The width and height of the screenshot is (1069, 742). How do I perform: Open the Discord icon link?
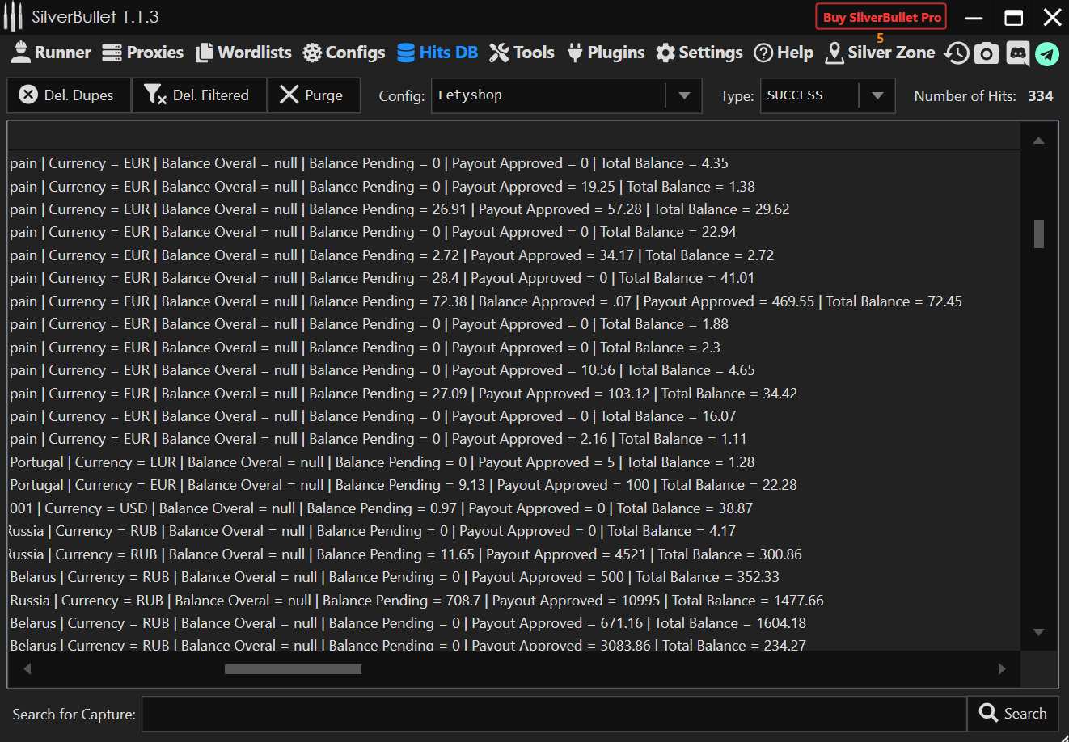point(1017,53)
